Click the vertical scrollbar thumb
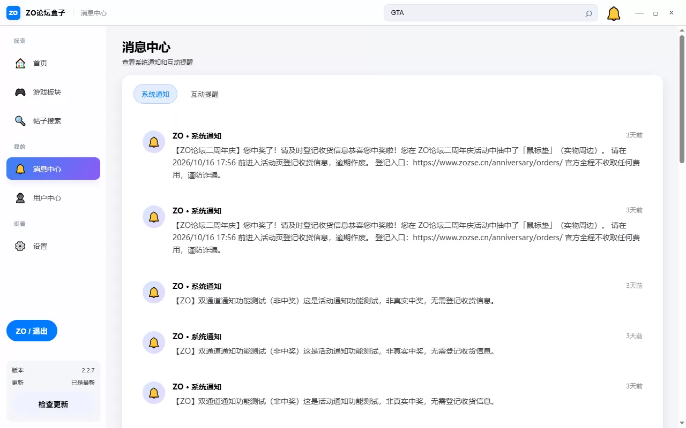 (x=682, y=99)
